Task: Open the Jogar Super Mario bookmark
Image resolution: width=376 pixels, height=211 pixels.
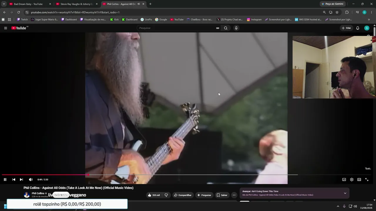Action: pos(44,20)
